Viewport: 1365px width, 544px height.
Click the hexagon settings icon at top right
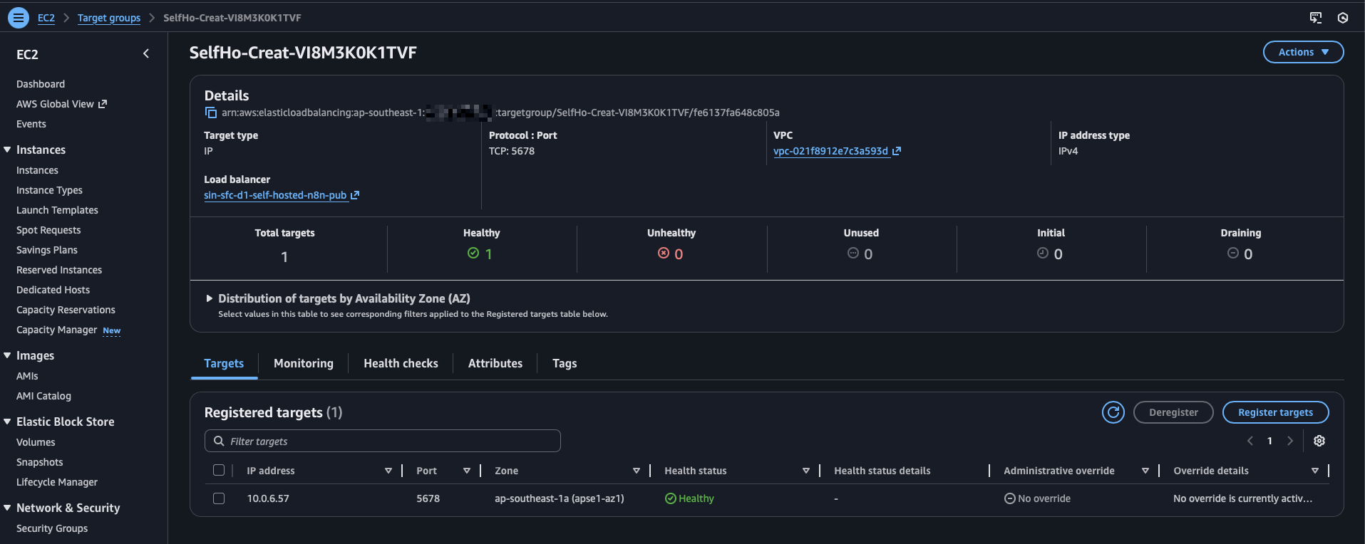[x=1343, y=18]
